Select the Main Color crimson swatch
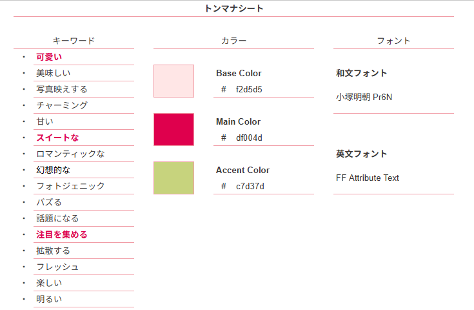The width and height of the screenshot is (474, 310). [173, 129]
